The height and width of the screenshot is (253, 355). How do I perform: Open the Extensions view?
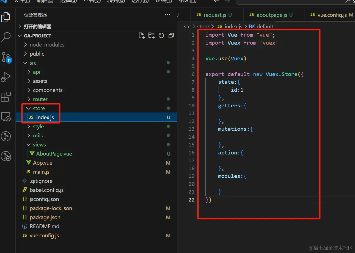tap(6, 97)
